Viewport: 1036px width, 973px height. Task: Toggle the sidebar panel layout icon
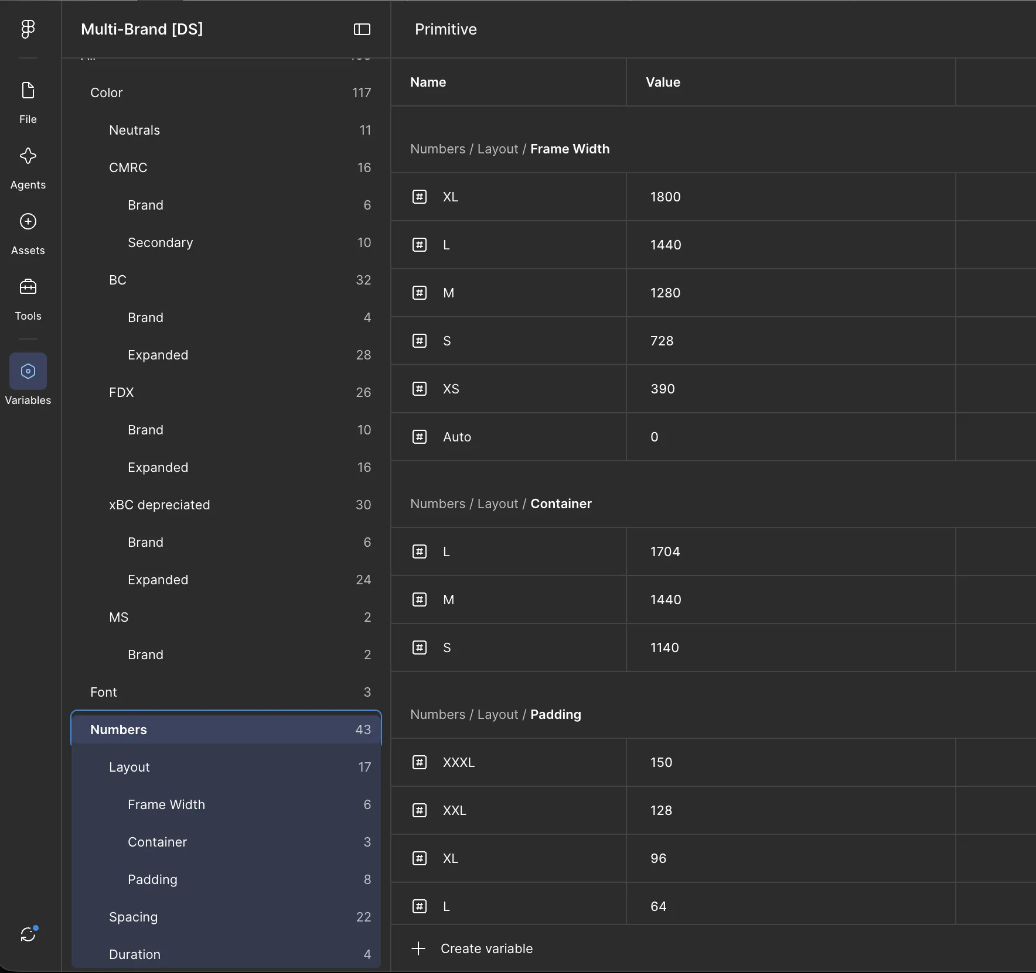[362, 29]
